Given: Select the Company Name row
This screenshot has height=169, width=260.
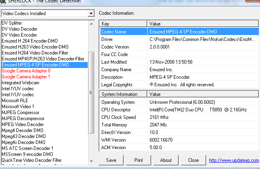Looking at the screenshot, I should click(x=179, y=70).
